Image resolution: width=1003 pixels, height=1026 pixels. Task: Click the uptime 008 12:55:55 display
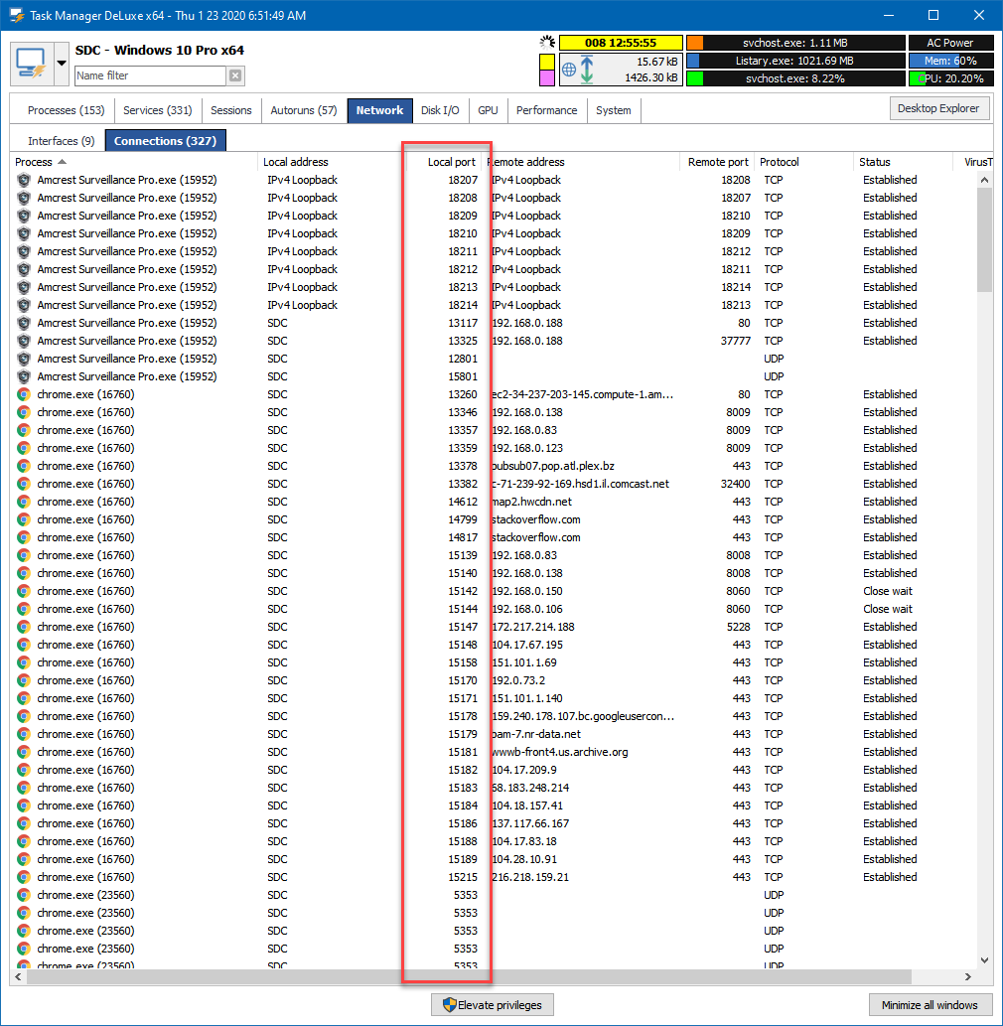pyautogui.click(x=621, y=43)
